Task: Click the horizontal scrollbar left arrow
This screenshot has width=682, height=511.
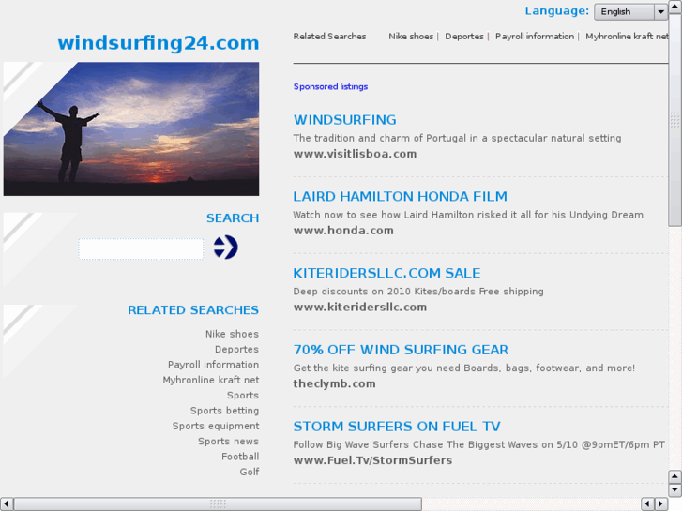Action: coord(7,504)
